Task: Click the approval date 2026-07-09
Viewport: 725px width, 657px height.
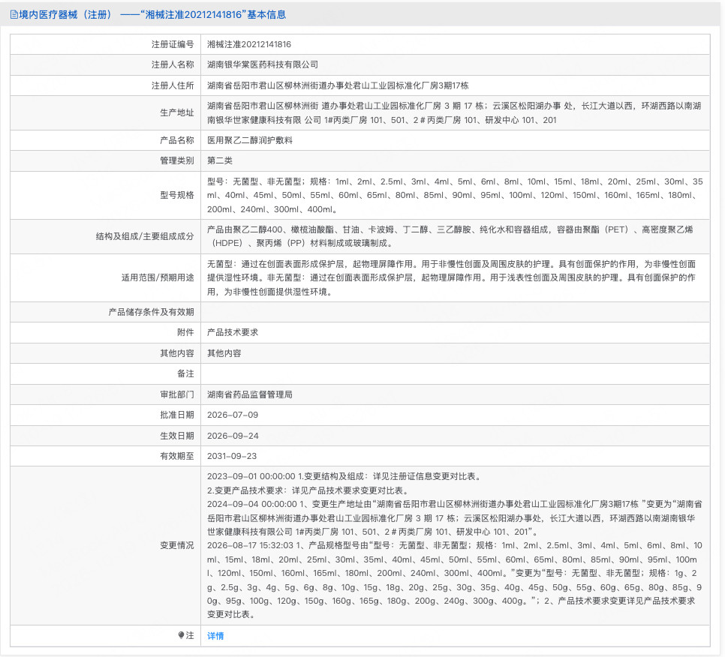Action: pos(233,415)
